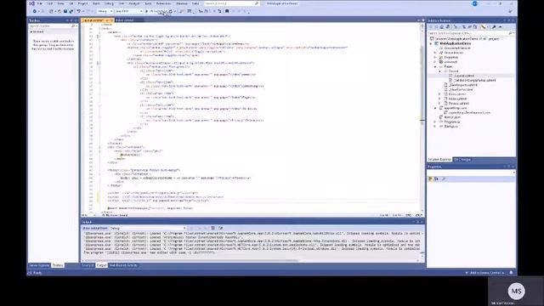Click the Categorized icon in Properties panel
544x306 pixels.
point(430,179)
